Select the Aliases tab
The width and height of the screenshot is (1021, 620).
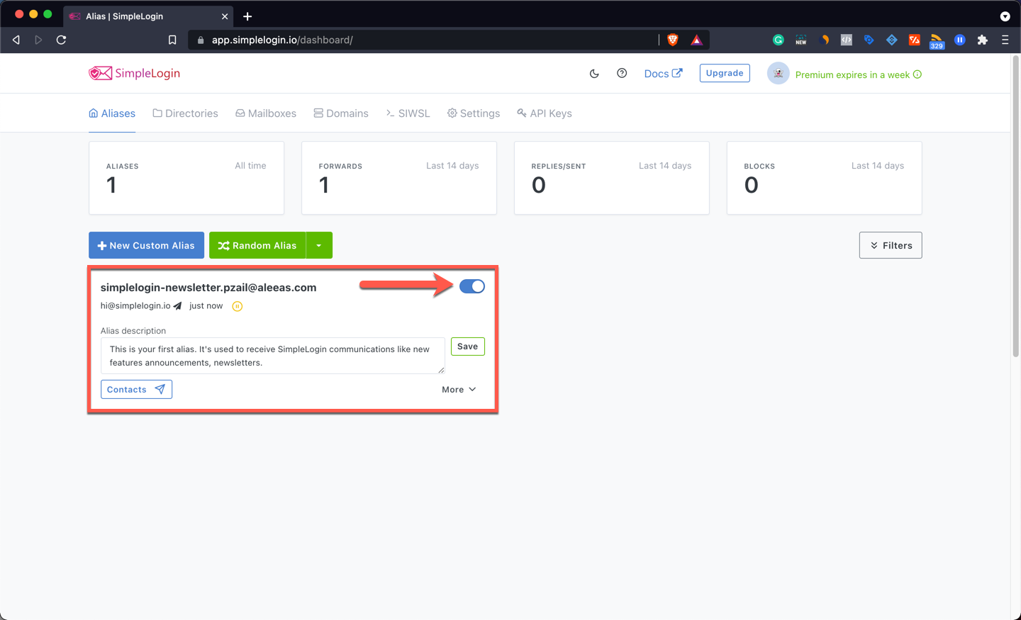point(112,113)
